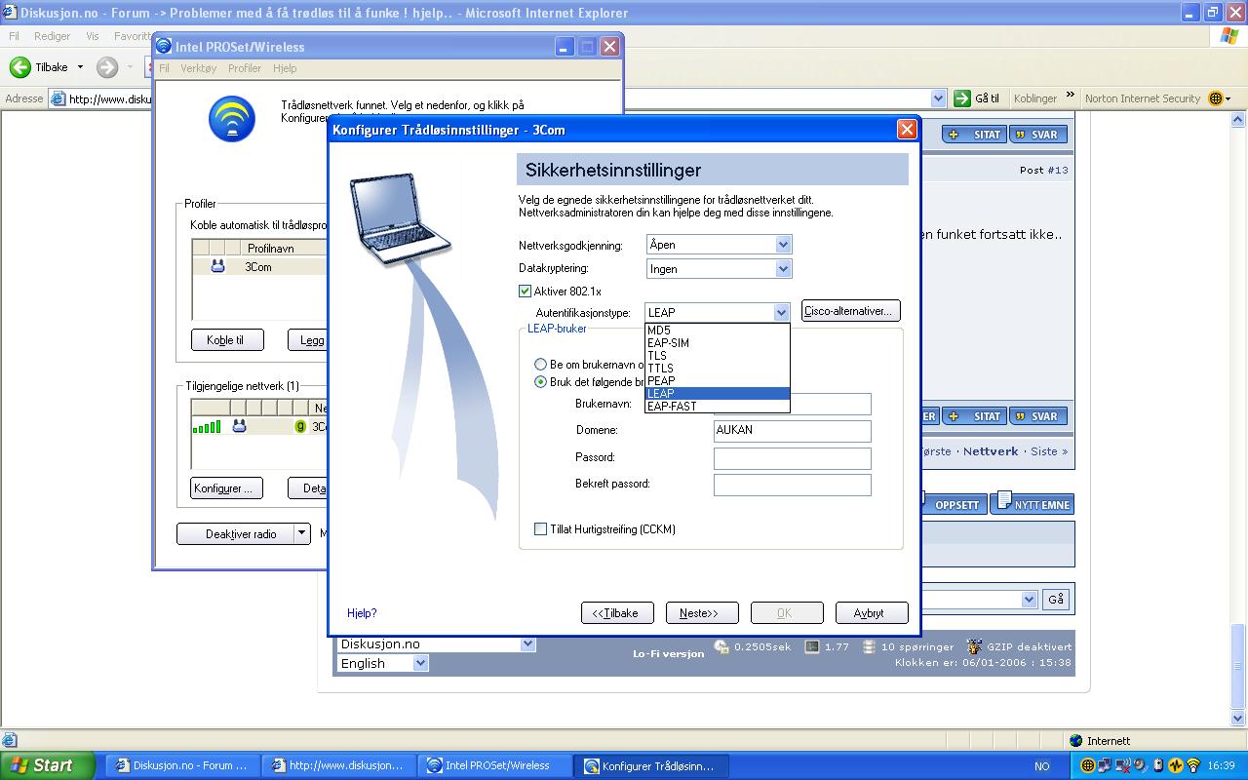The image size is (1248, 780).
Task: Select Be om brukernavn radio button
Action: click(540, 364)
